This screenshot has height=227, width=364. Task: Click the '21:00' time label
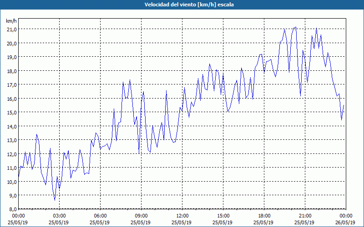click(x=305, y=216)
